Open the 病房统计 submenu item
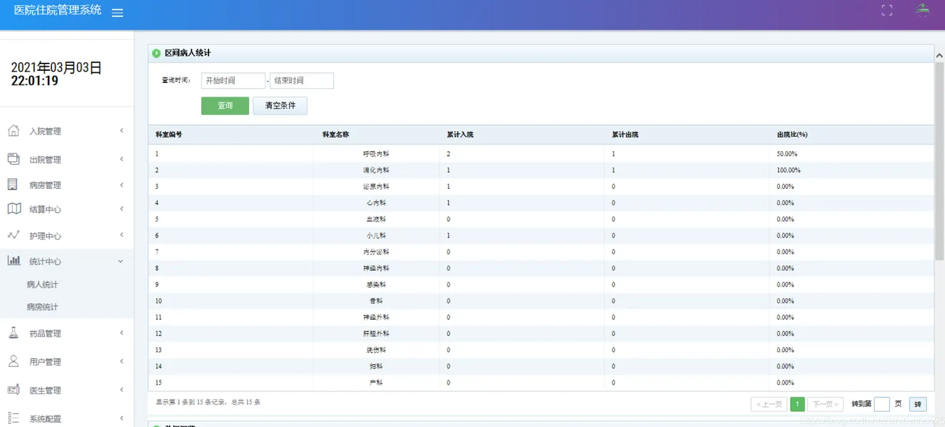This screenshot has height=427, width=945. click(43, 307)
